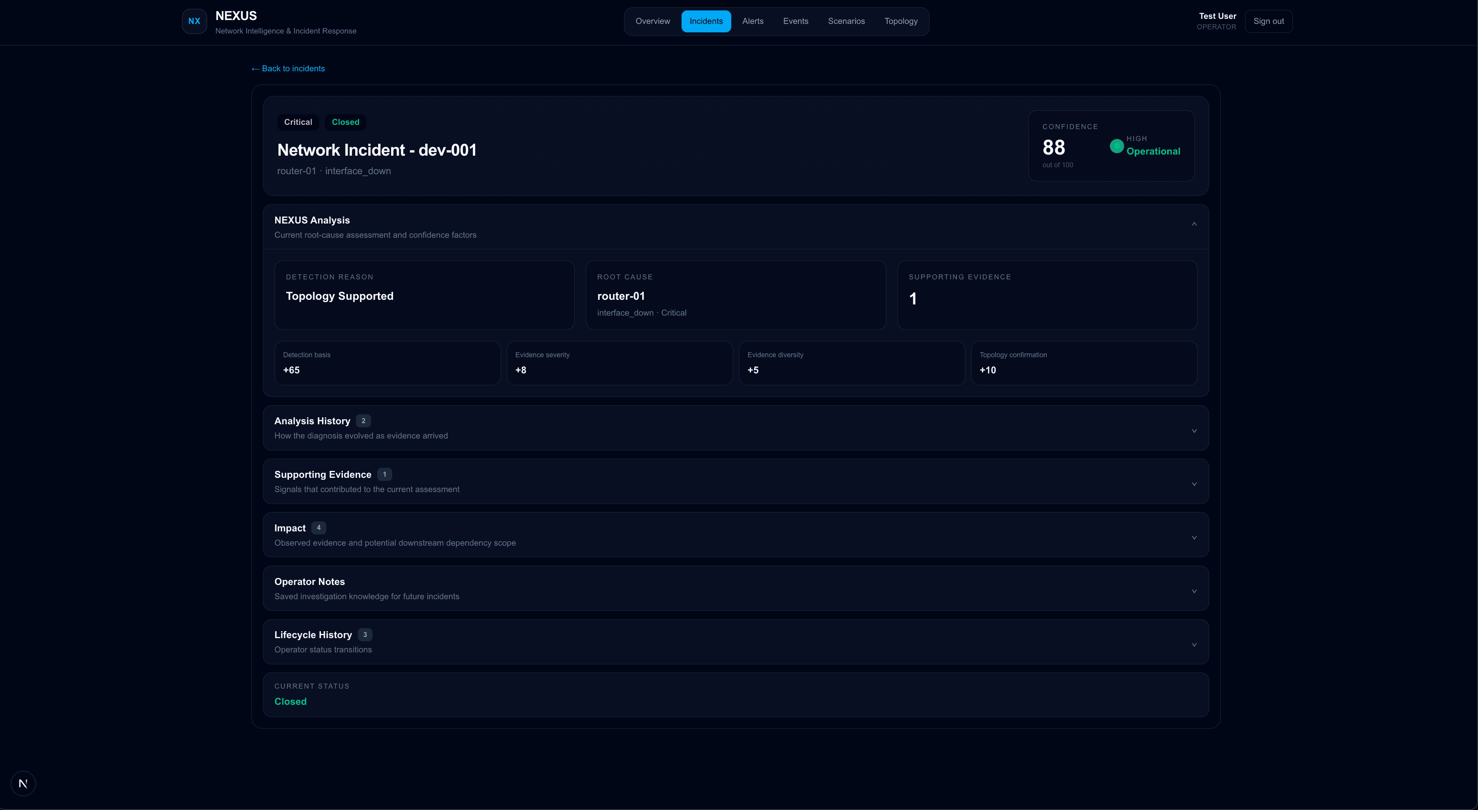Screen dimensions: 1478x810
Task: Click the Topology confirmation +10 card
Action: pyautogui.click(x=1084, y=363)
